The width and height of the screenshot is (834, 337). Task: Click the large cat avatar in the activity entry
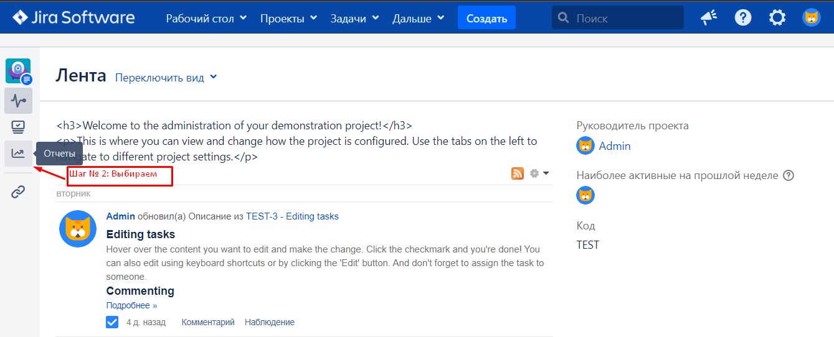coord(78,229)
